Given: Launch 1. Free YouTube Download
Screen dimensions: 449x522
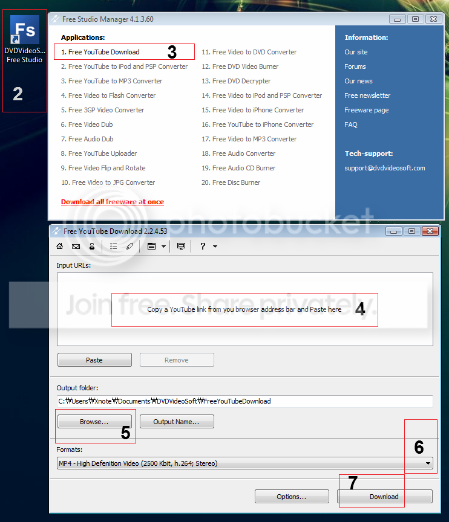Looking at the screenshot, I should coord(100,52).
